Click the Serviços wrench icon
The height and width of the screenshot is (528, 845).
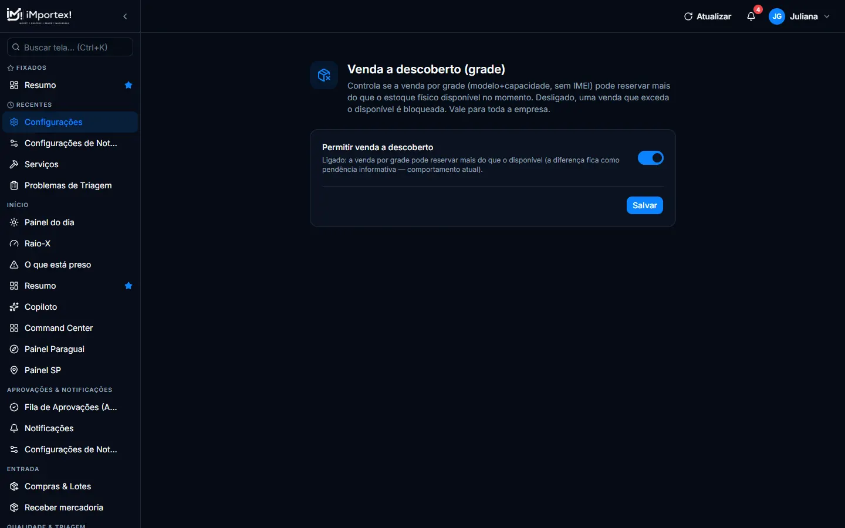[14, 164]
